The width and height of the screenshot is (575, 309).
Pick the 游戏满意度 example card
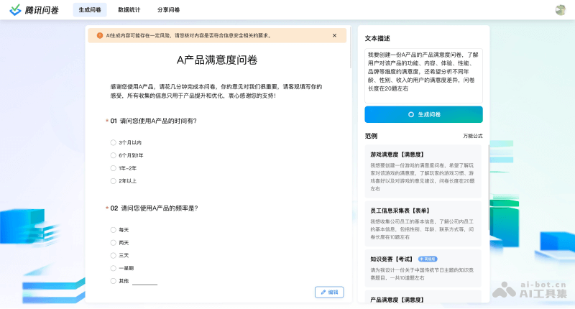tap(423, 171)
